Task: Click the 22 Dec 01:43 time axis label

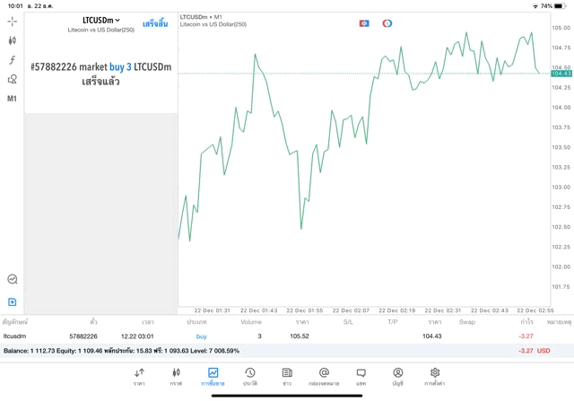Action: click(x=259, y=310)
